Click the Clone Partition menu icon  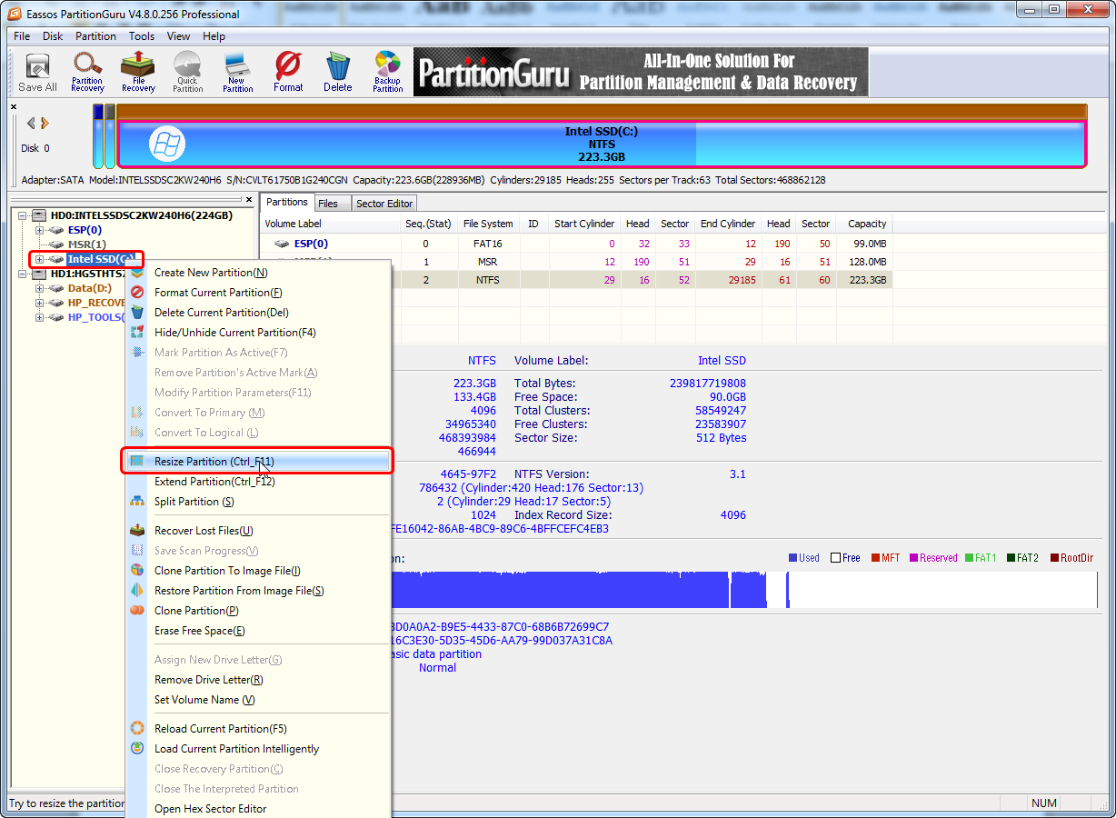(137, 611)
